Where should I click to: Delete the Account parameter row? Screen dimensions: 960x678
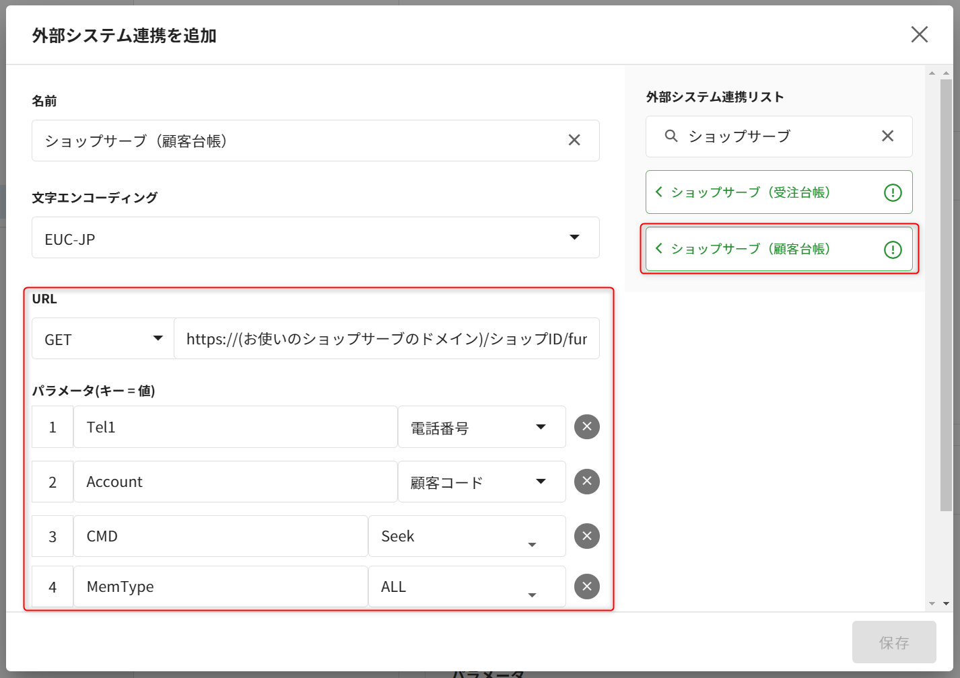pos(586,482)
